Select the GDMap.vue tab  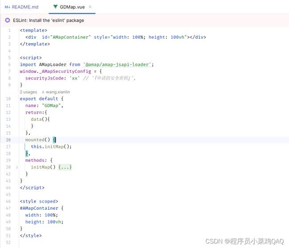click(x=72, y=7)
